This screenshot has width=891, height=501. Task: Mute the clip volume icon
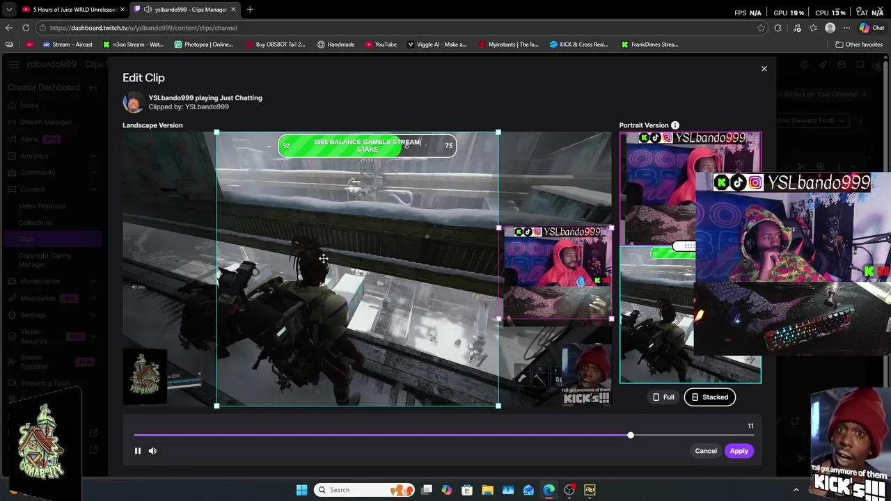click(x=152, y=451)
